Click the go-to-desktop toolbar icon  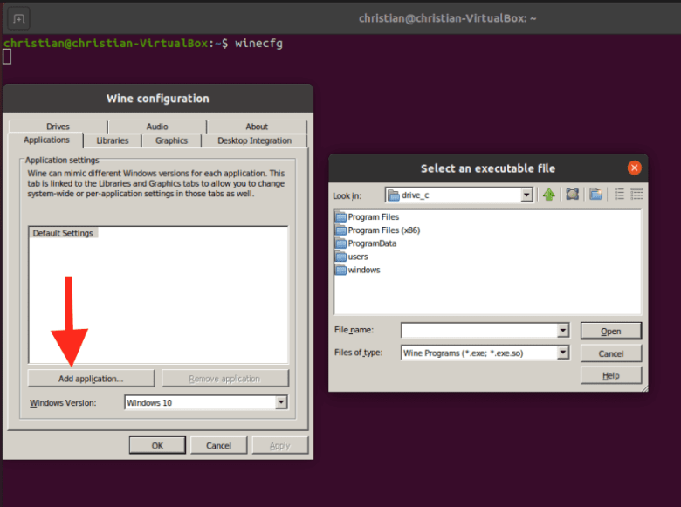point(573,195)
